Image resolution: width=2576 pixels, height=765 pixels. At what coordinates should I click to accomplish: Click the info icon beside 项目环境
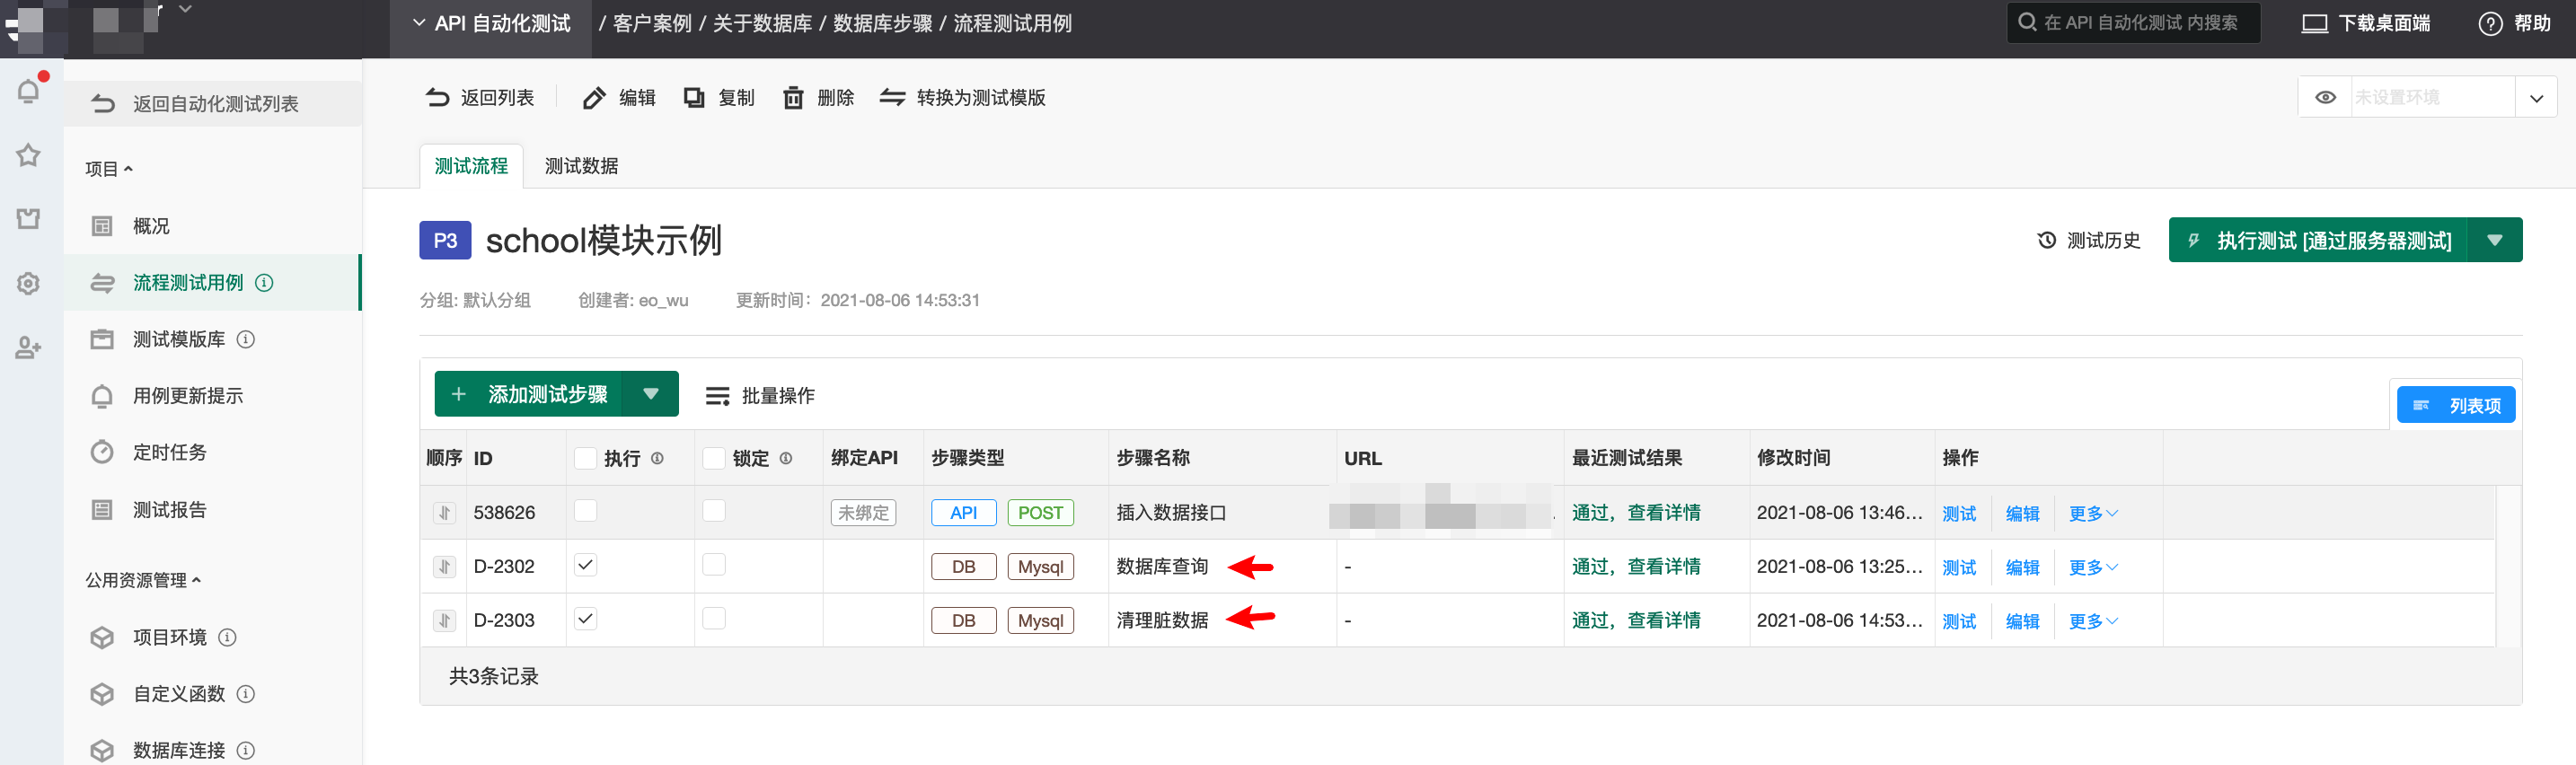(227, 637)
